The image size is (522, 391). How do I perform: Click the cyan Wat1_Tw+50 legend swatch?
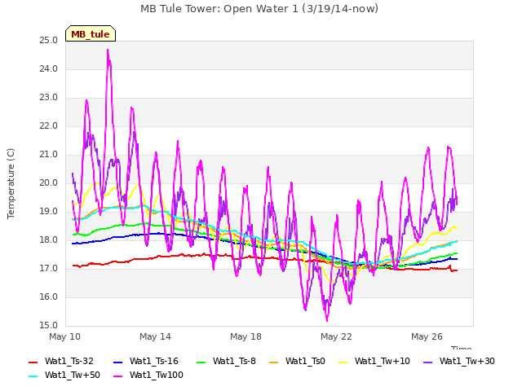point(33,376)
